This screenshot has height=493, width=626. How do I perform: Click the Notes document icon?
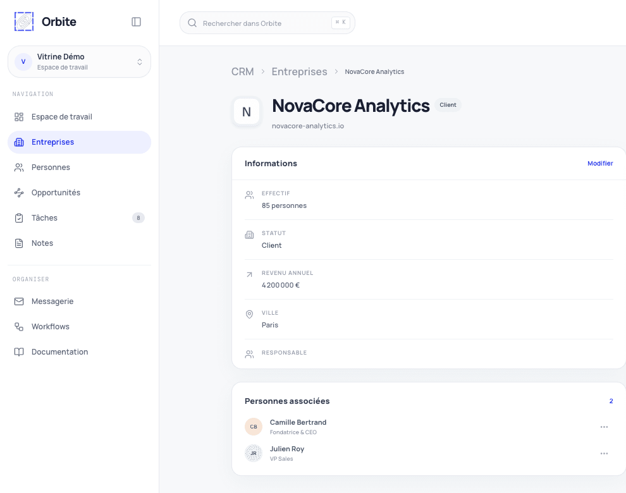click(19, 243)
